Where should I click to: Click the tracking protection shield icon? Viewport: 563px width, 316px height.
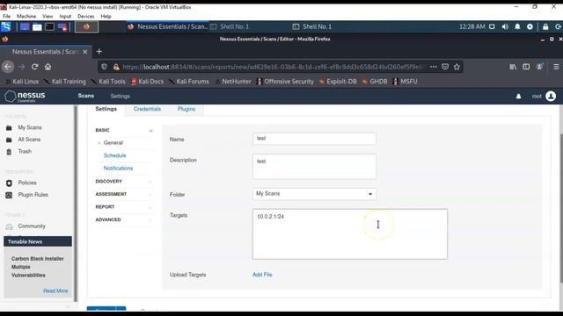click(x=104, y=67)
